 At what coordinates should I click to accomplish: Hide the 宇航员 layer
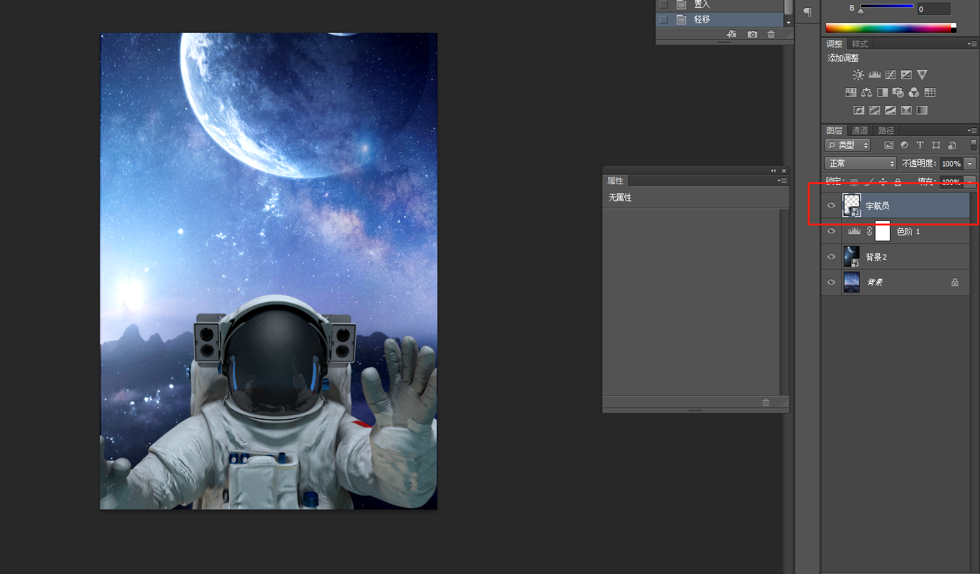click(831, 206)
